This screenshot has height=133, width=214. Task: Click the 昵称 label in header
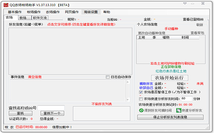72,20
